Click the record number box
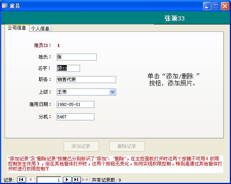 click(x=49, y=180)
